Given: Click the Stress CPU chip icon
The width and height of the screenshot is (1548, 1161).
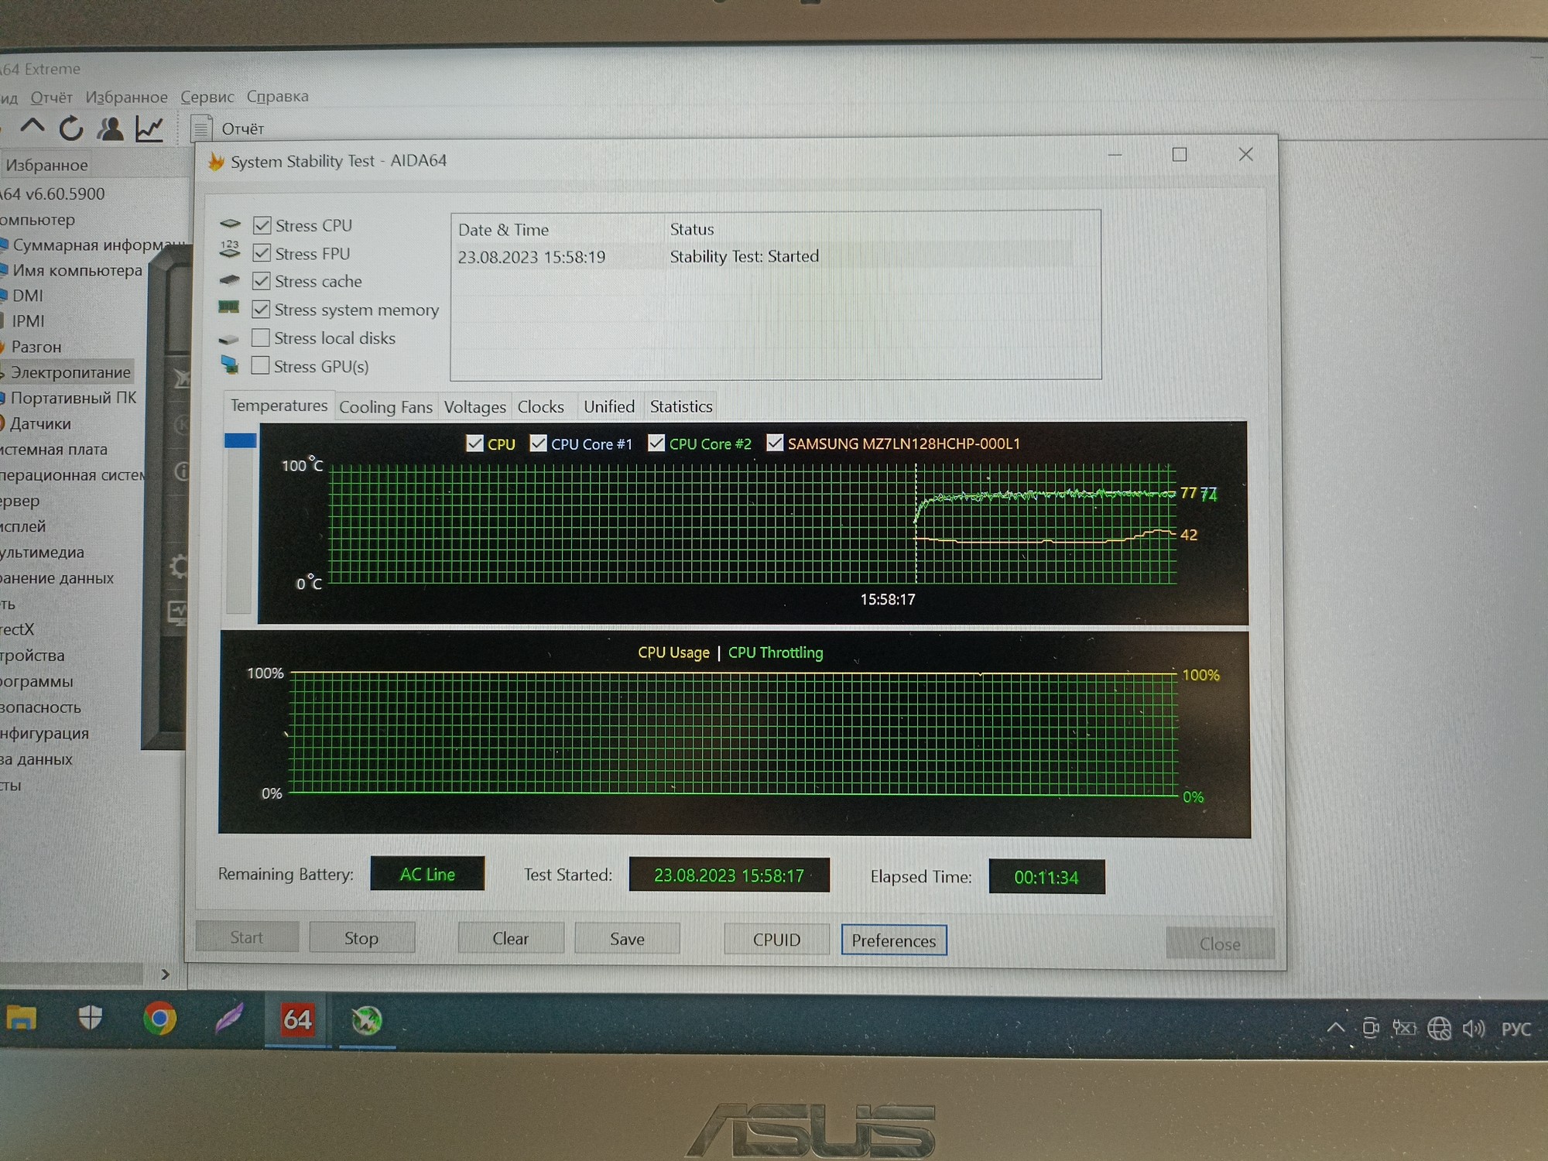Looking at the screenshot, I should tap(230, 224).
